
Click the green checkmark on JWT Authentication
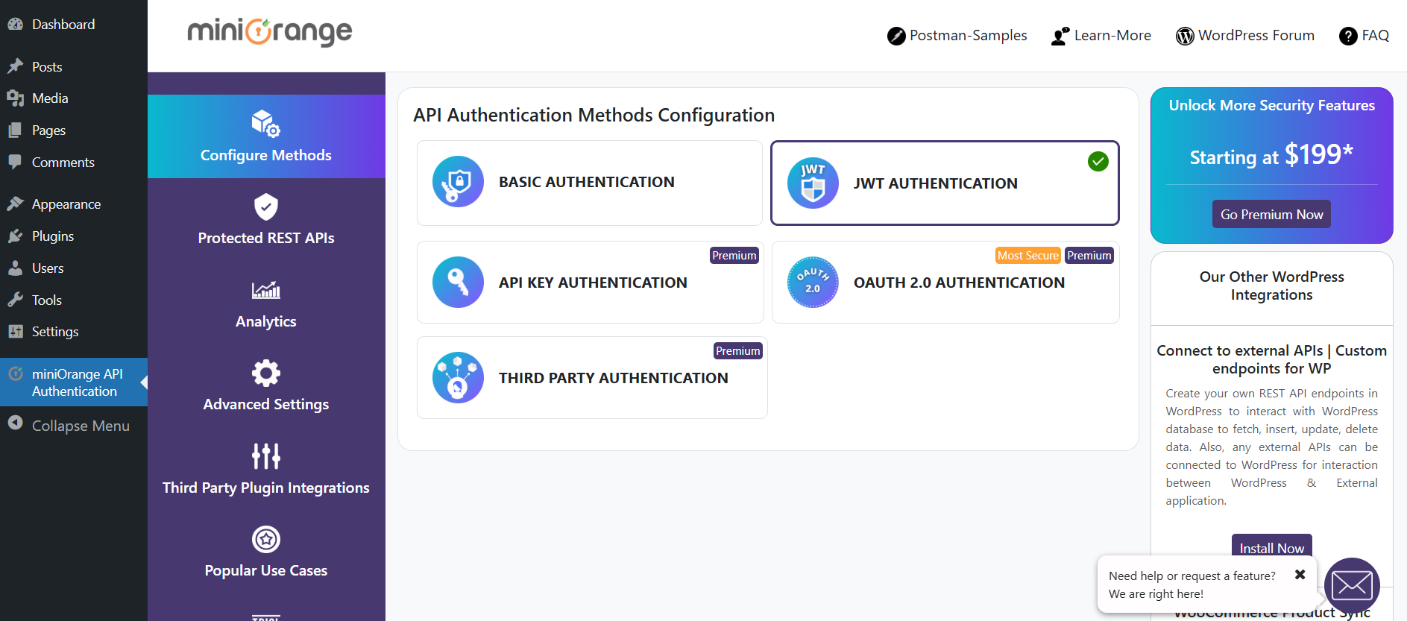(1098, 161)
